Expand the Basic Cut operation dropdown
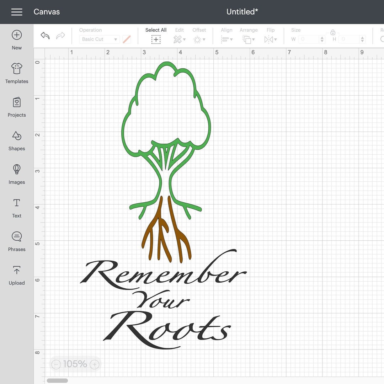This screenshot has width=384, height=384. click(99, 39)
